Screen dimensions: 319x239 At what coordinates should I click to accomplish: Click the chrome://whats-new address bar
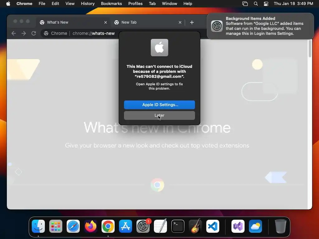(93, 33)
